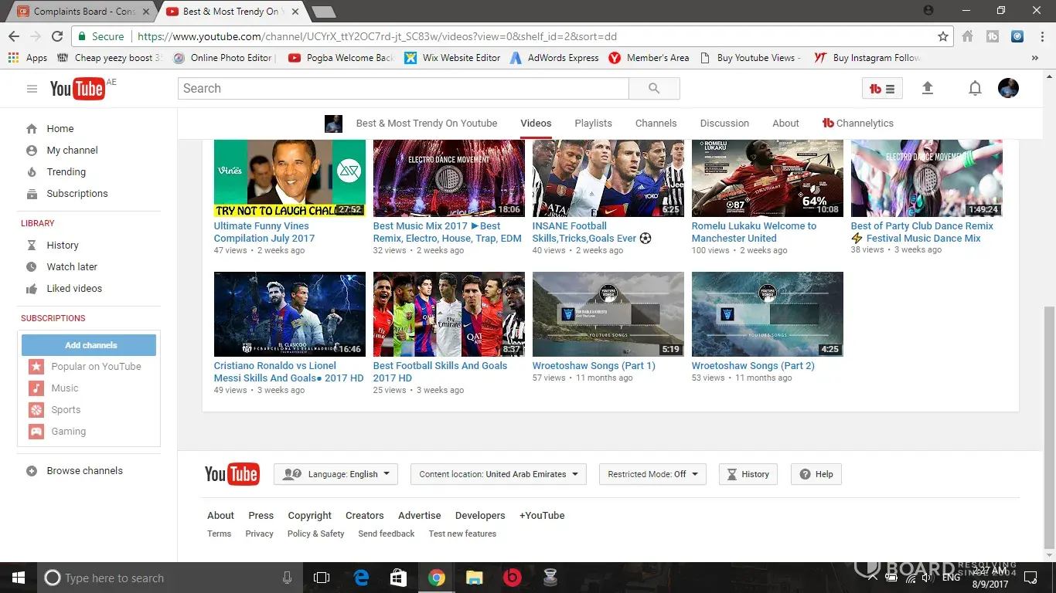Open Wroetoshaw Songs (Part 1) video link
This screenshot has height=593, width=1056.
[593, 366]
